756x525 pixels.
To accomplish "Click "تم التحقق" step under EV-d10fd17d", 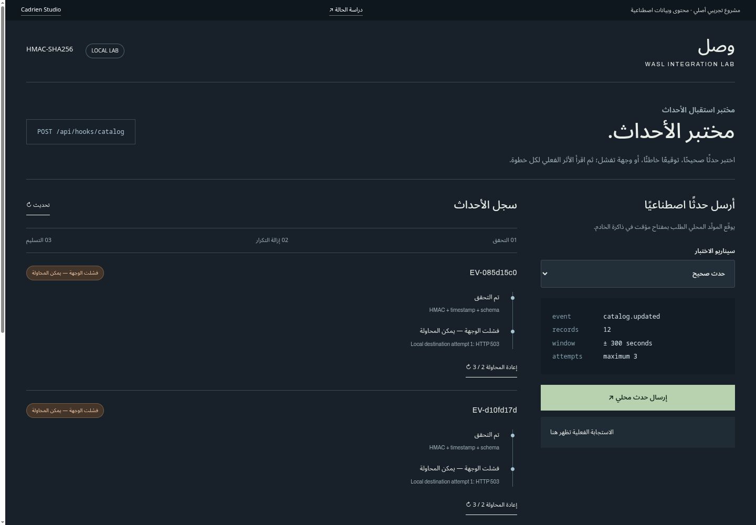I will point(487,435).
